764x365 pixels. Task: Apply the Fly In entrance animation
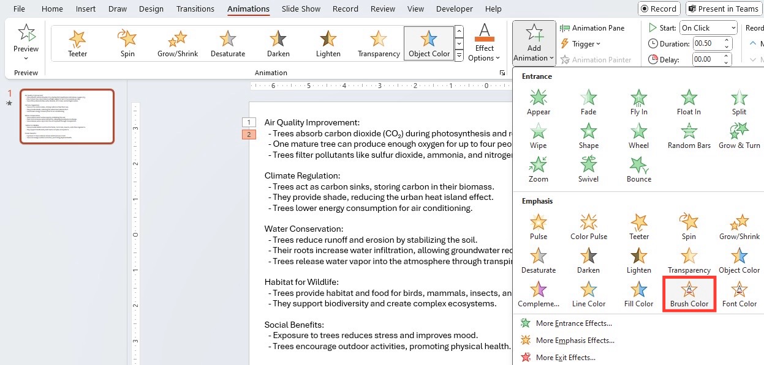coord(638,102)
